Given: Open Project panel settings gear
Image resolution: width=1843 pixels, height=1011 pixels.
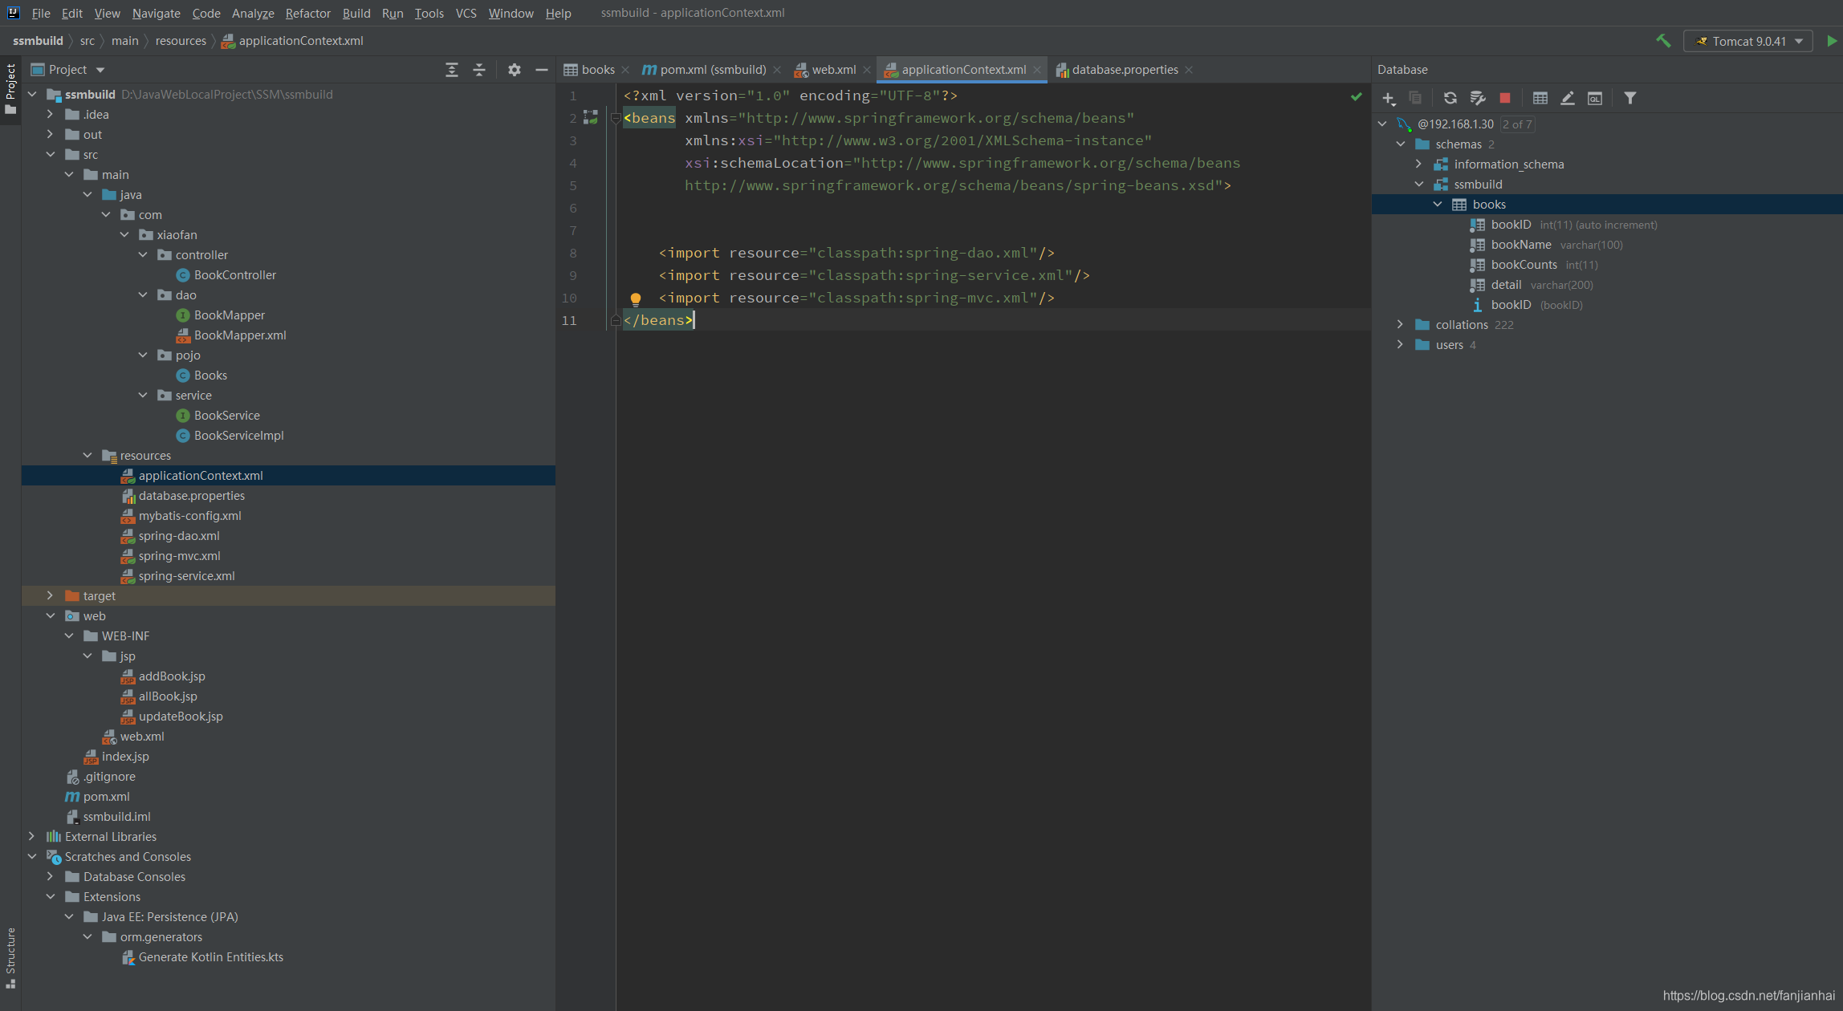Looking at the screenshot, I should [x=514, y=70].
